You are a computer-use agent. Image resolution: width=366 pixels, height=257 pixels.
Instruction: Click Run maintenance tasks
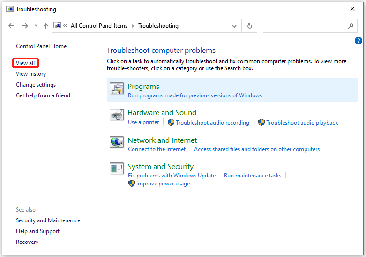253,176
